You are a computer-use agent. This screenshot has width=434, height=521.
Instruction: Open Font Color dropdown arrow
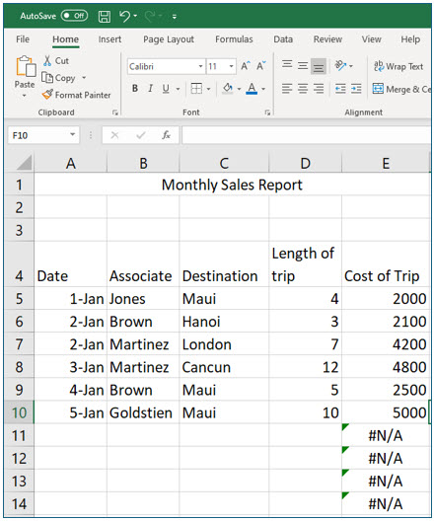(263, 89)
